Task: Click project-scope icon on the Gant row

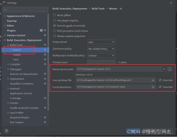Action: (x=45, y=59)
